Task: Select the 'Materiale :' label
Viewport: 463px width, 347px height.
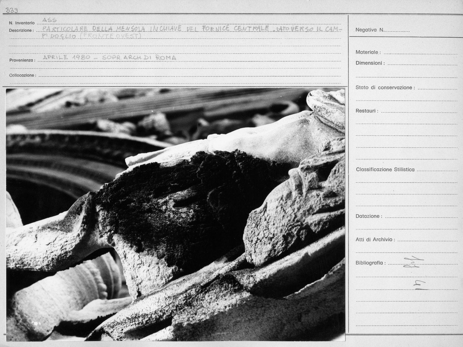Action: pos(368,52)
